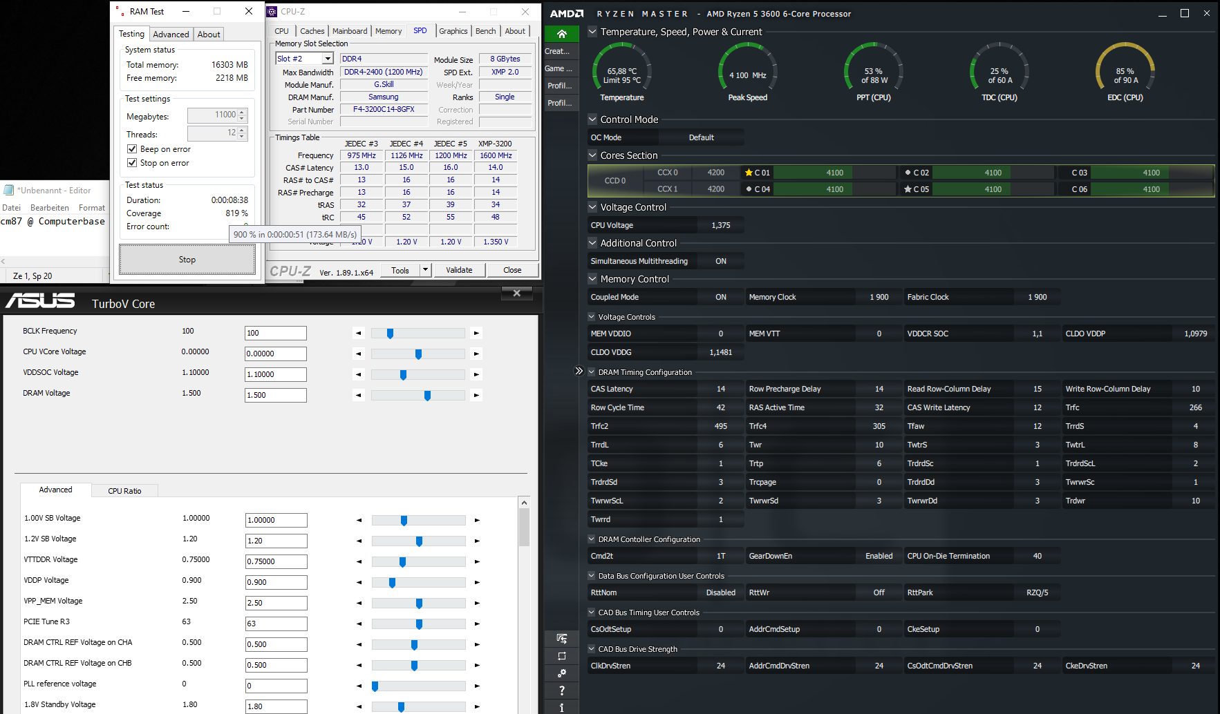This screenshot has height=714, width=1220.
Task: Toggle the Stop on error checkbox
Action: 132,163
